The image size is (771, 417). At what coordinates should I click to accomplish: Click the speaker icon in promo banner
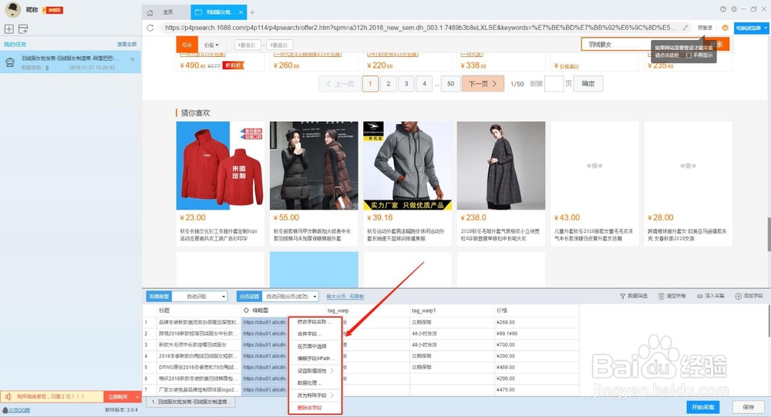(8, 396)
